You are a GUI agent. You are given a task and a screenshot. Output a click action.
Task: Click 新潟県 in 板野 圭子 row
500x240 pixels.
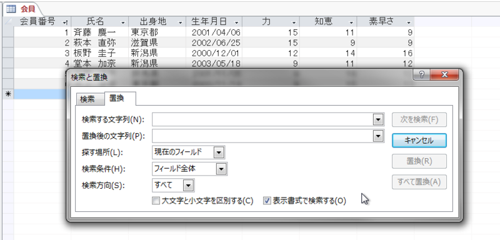[157, 53]
